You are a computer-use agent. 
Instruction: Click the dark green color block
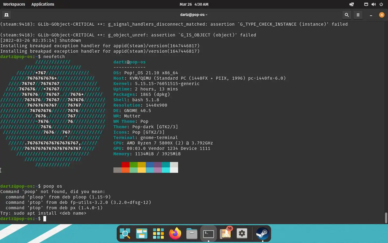[x=134, y=165]
